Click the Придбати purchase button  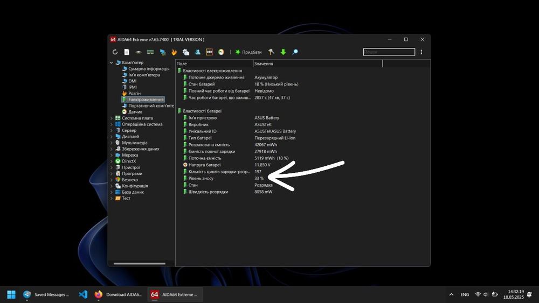pos(248,52)
